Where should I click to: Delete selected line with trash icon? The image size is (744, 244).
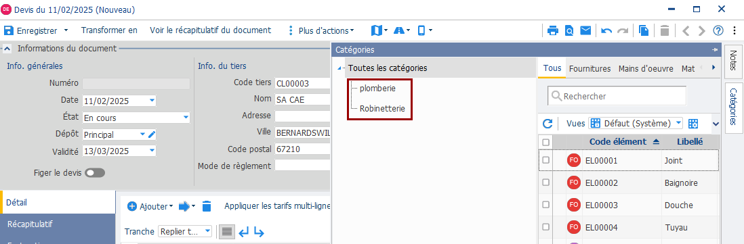point(207,207)
